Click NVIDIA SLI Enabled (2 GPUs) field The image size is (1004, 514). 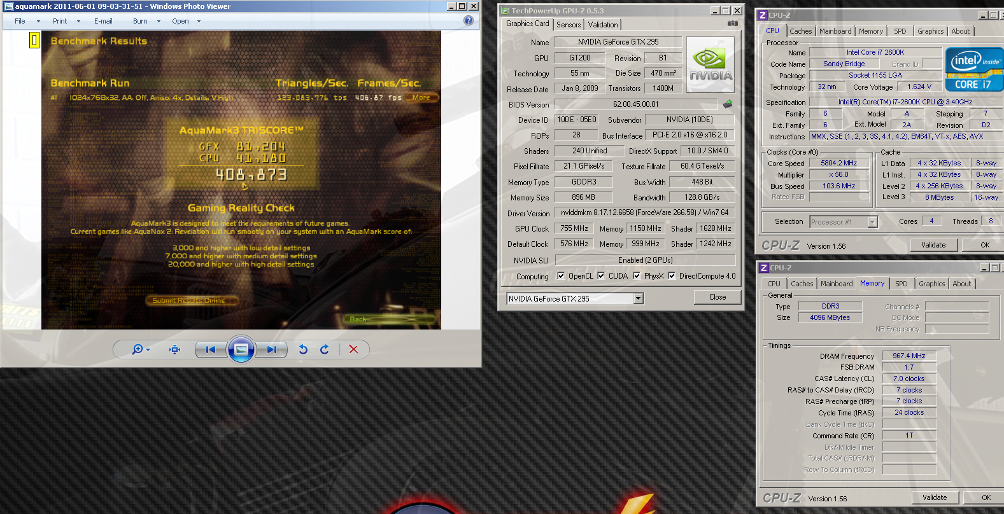click(645, 260)
